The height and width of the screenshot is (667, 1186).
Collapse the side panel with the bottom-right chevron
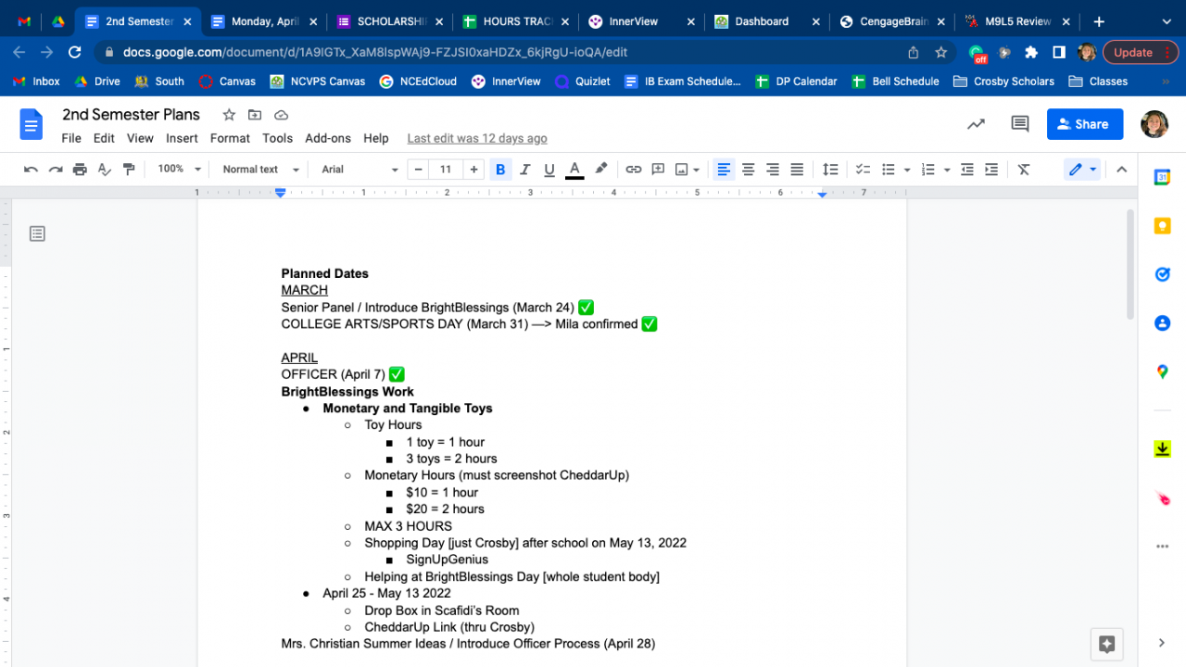pos(1162,643)
